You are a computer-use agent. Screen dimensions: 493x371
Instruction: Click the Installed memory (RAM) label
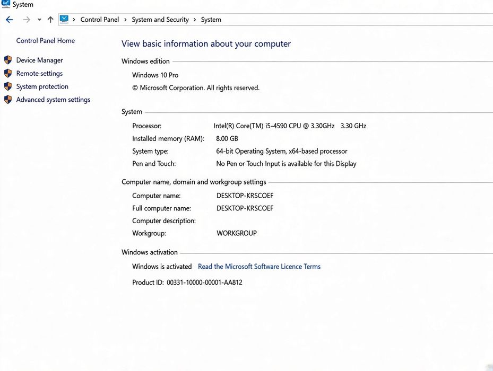tap(168, 138)
